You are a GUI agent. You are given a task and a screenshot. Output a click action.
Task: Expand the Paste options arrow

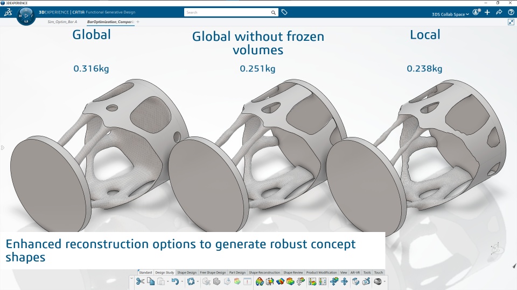[168, 281]
